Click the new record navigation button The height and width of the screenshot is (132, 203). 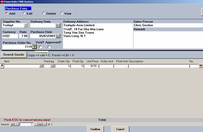[x=44, y=124]
